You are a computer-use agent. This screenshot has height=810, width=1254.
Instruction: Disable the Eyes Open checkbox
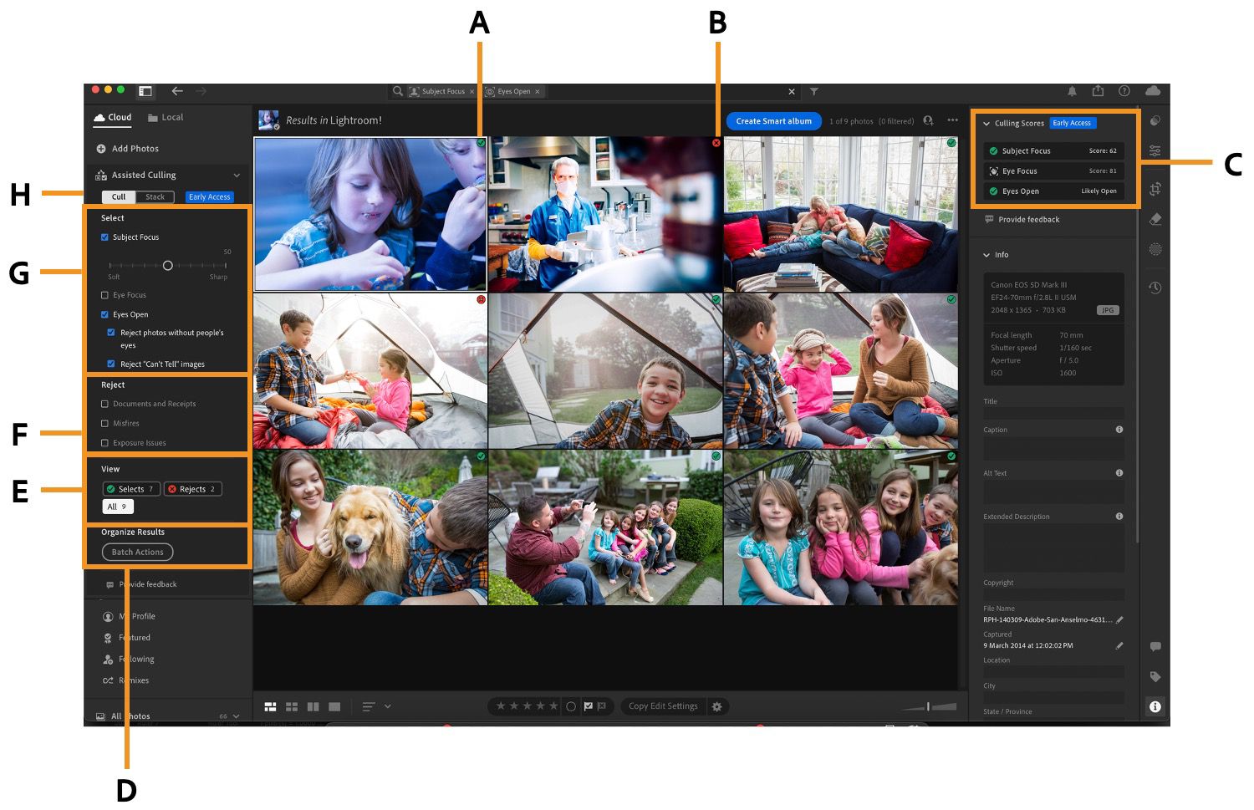pyautogui.click(x=104, y=313)
